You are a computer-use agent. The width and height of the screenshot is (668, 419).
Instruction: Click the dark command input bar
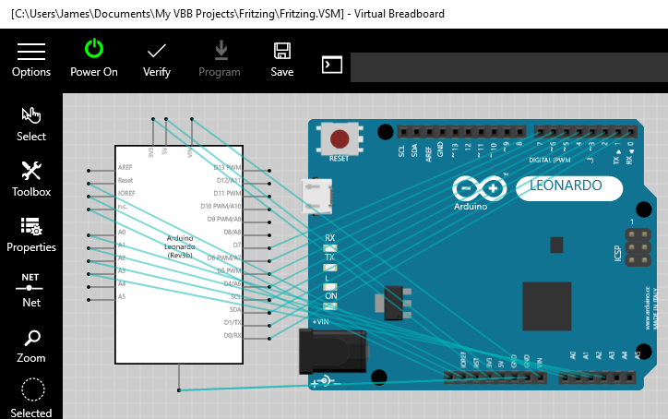click(509, 67)
